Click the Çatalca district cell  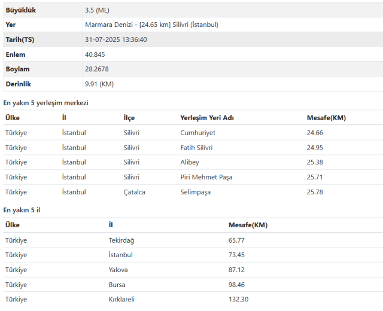pyautogui.click(x=135, y=192)
